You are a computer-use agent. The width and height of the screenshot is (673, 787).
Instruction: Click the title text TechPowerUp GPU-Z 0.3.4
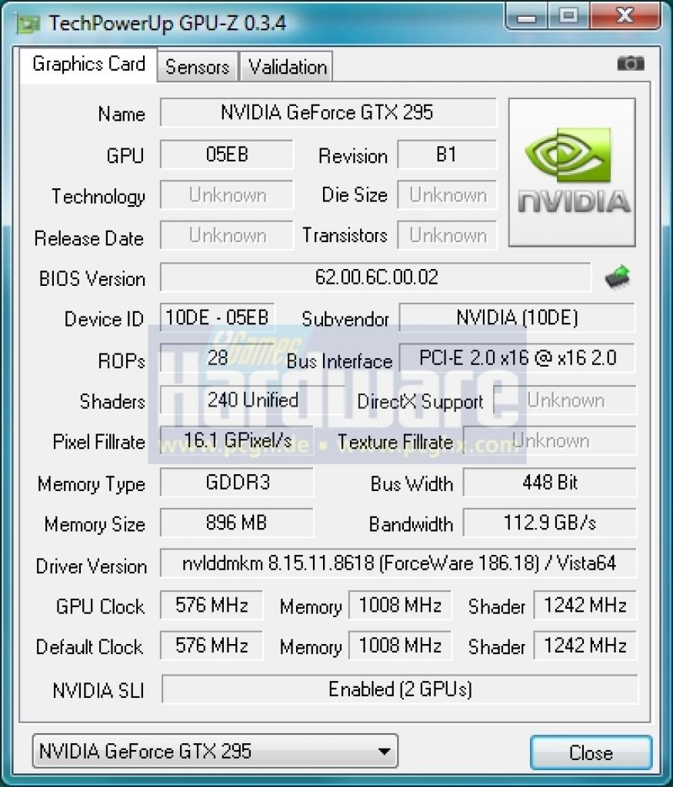(x=167, y=23)
